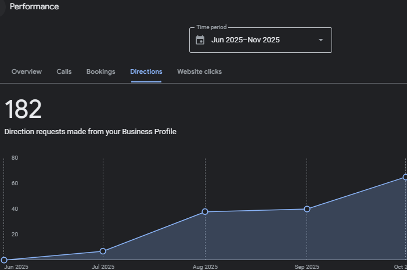This screenshot has width=407, height=270.
Task: Switch to the Website clicks tab
Action: coord(199,71)
